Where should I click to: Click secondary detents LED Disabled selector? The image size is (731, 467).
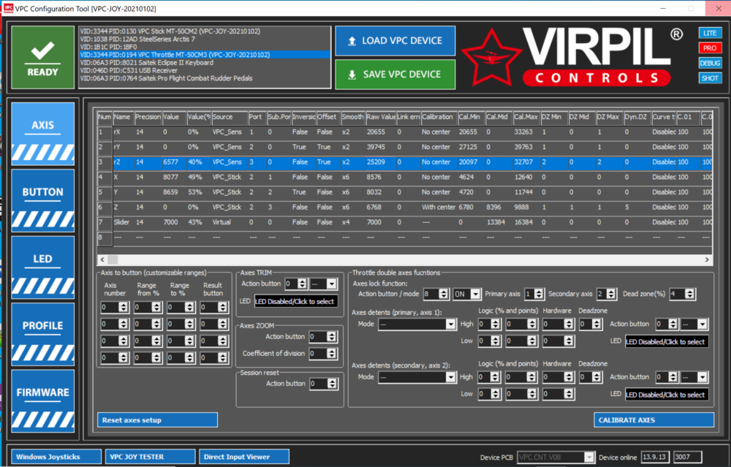point(667,395)
